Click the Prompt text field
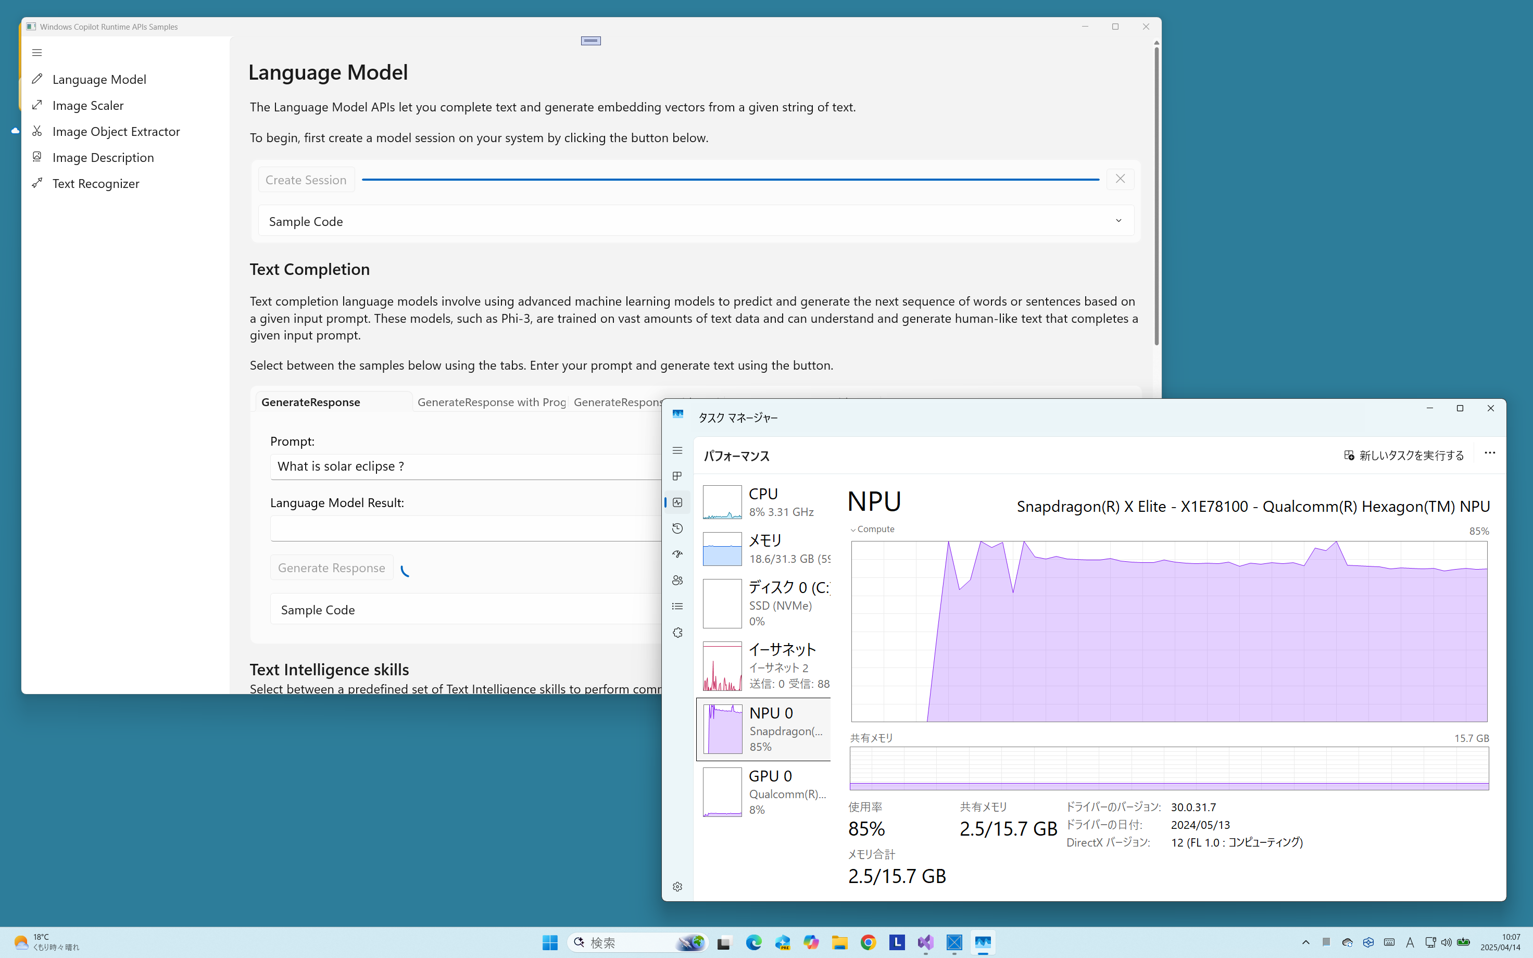 466,467
